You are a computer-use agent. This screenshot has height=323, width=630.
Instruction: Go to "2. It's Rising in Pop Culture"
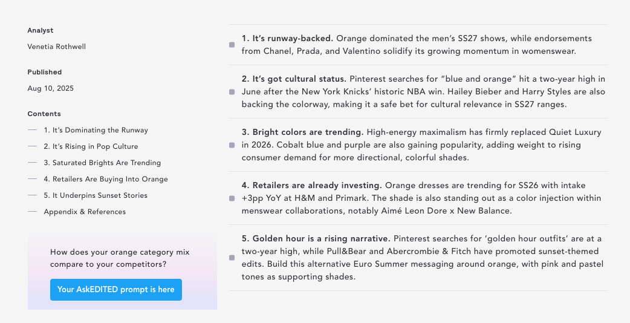(x=91, y=146)
